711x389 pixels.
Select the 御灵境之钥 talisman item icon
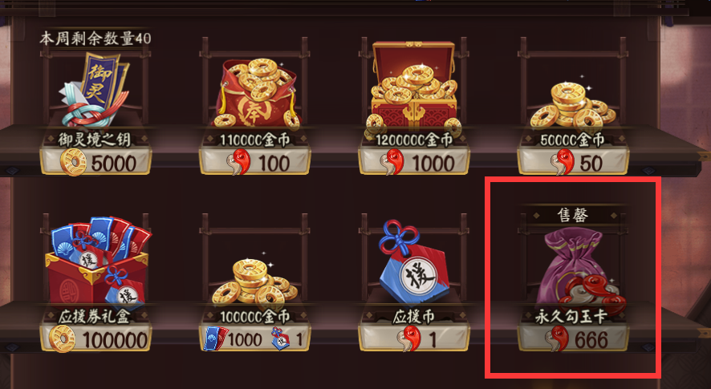coord(95,90)
